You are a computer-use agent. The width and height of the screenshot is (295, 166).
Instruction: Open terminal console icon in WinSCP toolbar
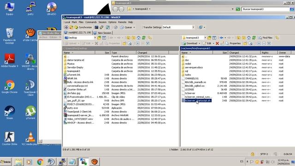pyautogui.click(x=96, y=27)
